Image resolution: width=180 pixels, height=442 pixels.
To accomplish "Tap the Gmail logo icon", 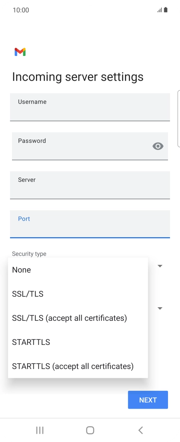I will tap(20, 52).
